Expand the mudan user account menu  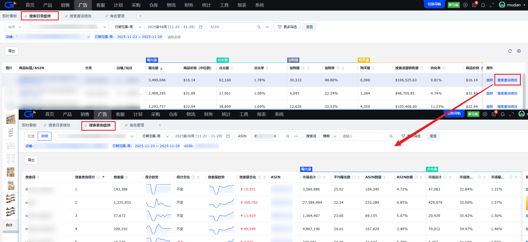click(513, 5)
